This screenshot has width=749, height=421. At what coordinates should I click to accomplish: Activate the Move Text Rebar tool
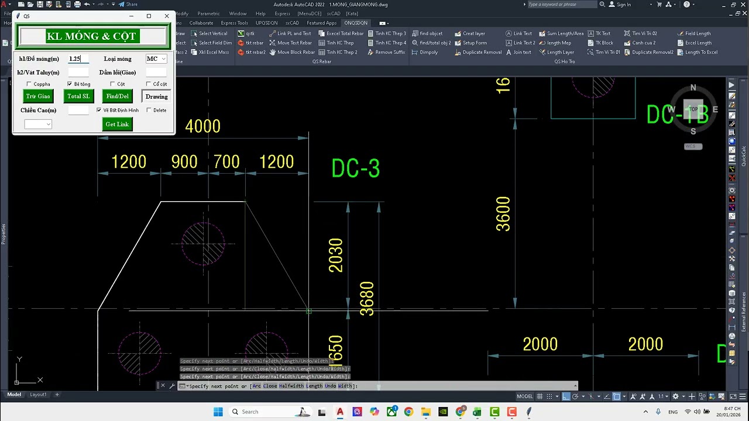[290, 43]
